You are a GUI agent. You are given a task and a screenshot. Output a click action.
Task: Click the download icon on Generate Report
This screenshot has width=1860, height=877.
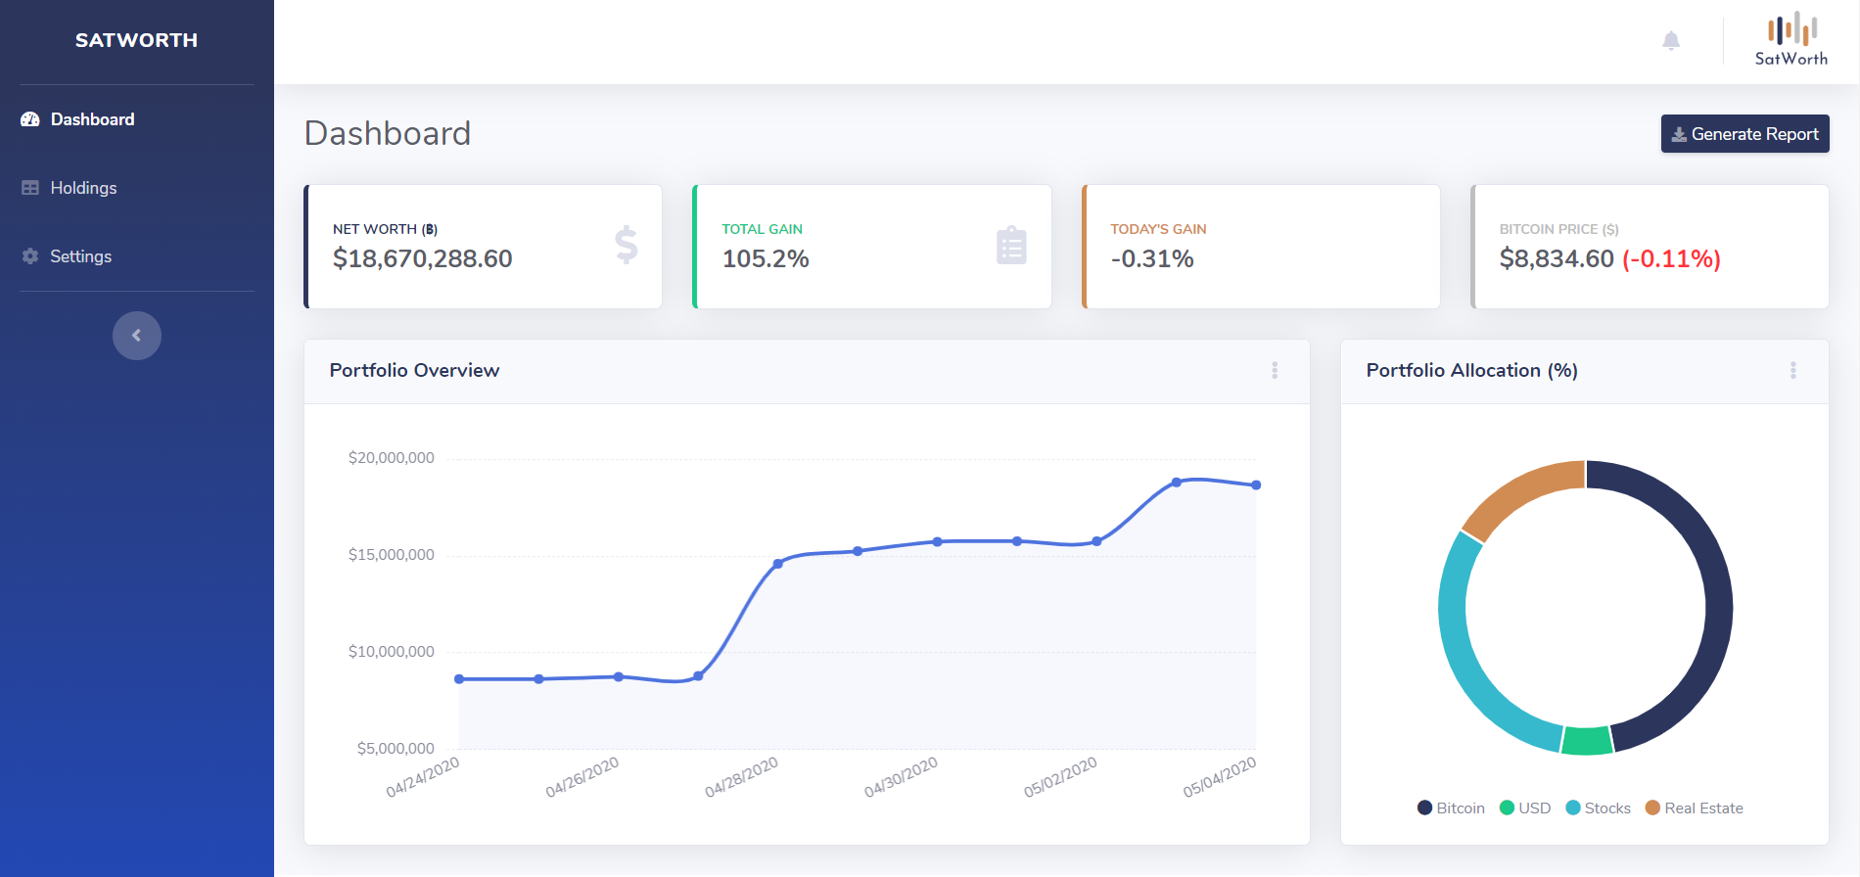[x=1679, y=134]
